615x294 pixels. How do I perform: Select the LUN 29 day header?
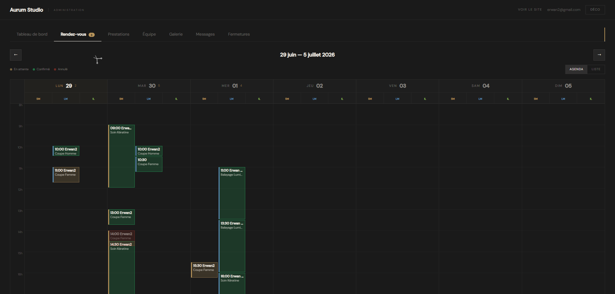coord(66,86)
